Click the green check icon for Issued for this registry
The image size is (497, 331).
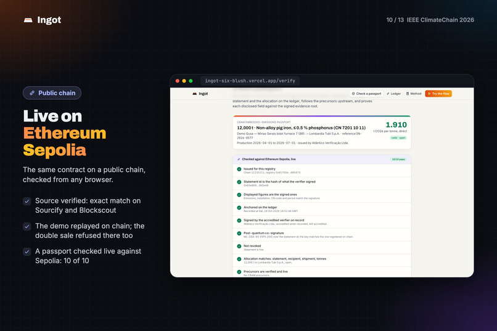239,169
